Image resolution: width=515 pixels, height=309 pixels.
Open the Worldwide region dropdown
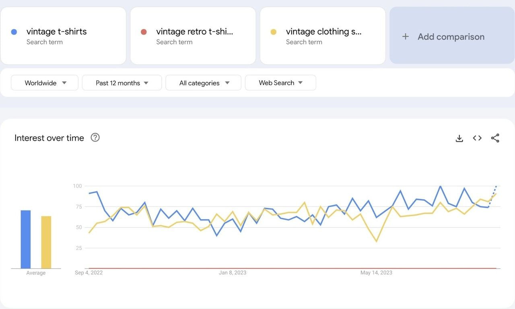pos(45,83)
